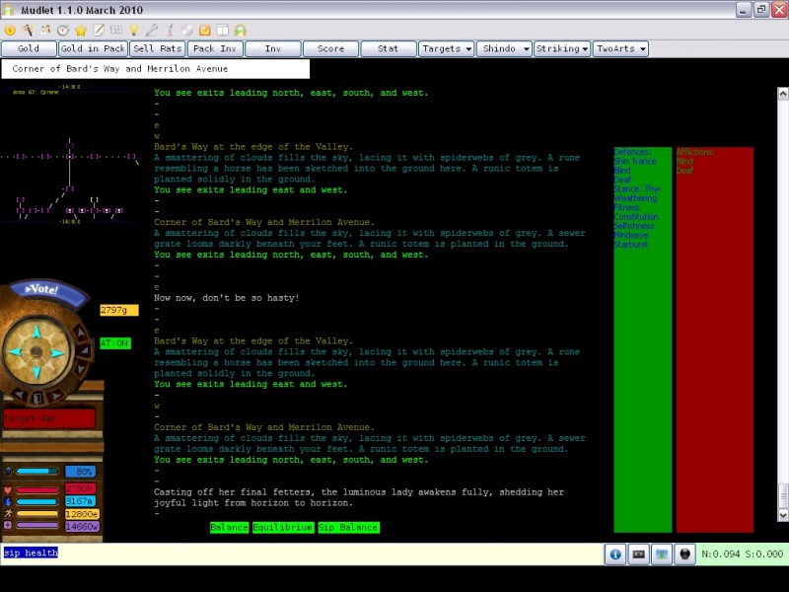789x592 pixels.
Task: Open the Keys keypad icon
Action: [116, 31]
